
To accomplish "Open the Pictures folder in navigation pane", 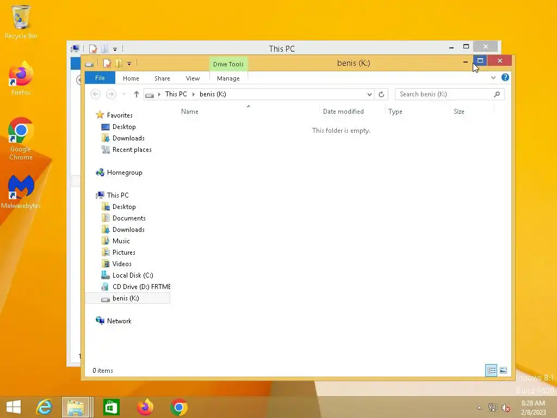I will 123,253.
